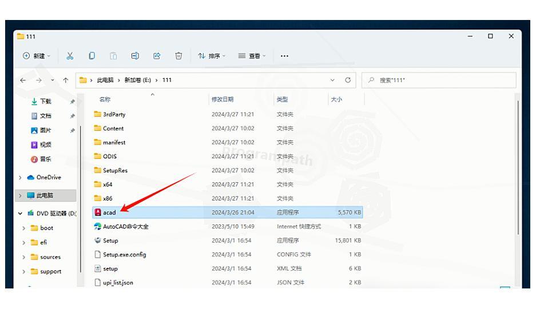
Task: Click the Share icon in toolbar
Action: pos(157,55)
